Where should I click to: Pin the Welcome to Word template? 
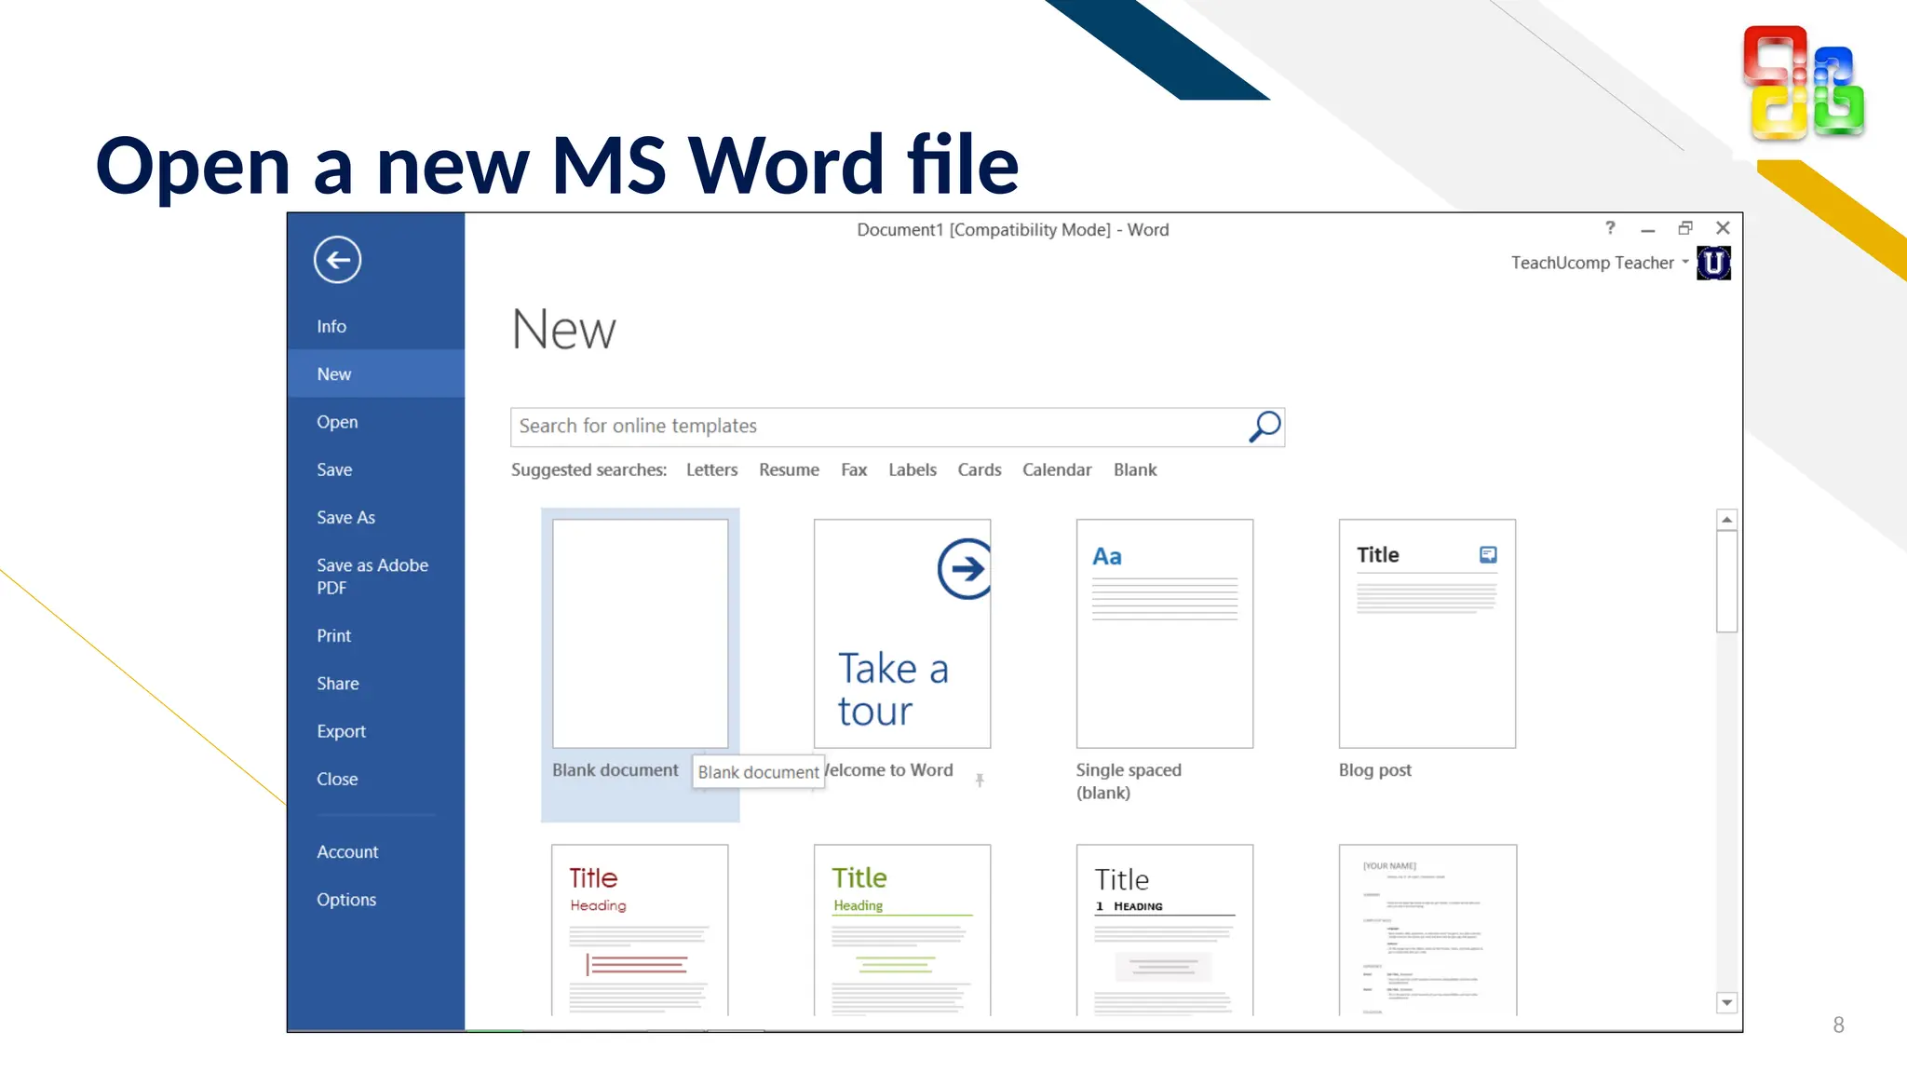pyautogui.click(x=980, y=781)
